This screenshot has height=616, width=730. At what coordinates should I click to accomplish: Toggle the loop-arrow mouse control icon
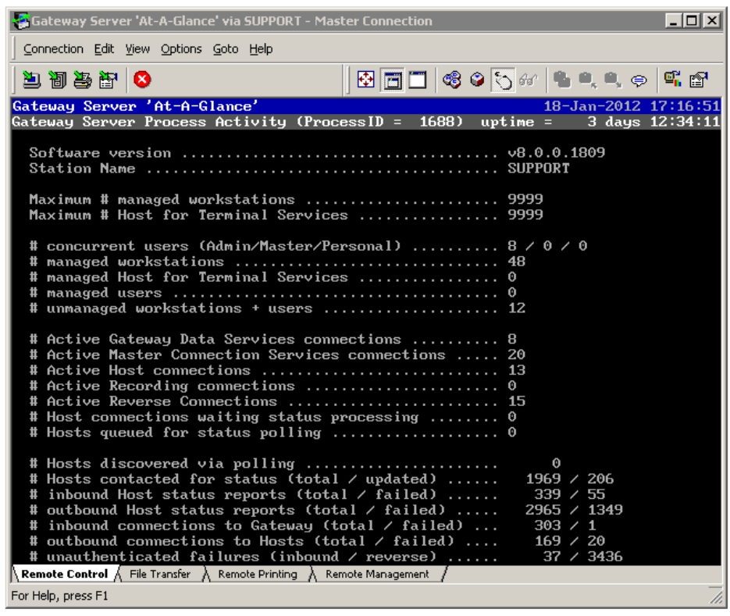[x=503, y=80]
